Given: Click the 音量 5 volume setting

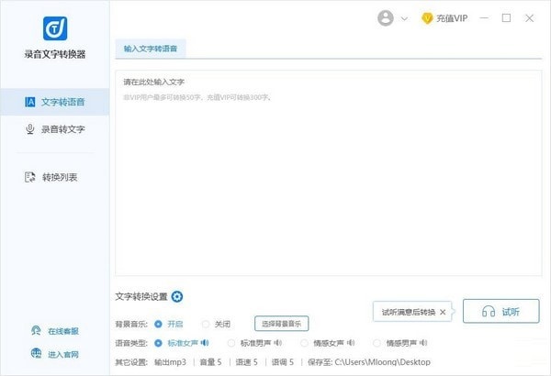Looking at the screenshot, I should 210,362.
